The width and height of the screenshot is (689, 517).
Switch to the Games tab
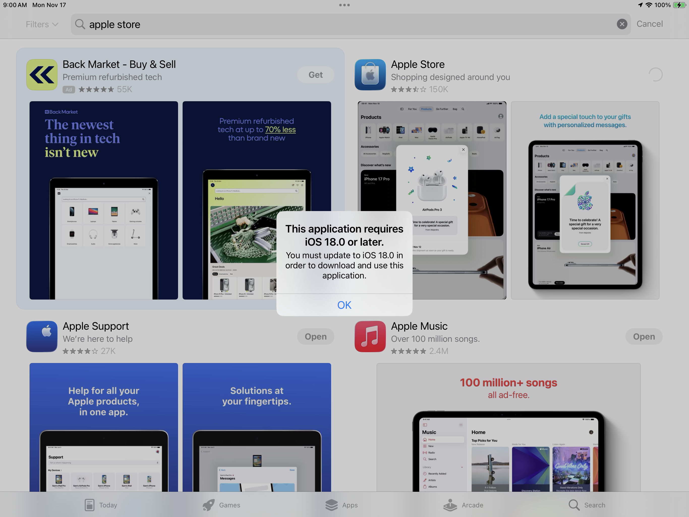pos(221,505)
